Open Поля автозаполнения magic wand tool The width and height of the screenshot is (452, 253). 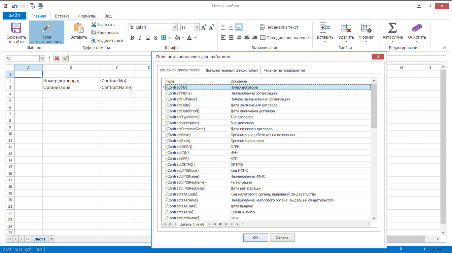(x=47, y=33)
